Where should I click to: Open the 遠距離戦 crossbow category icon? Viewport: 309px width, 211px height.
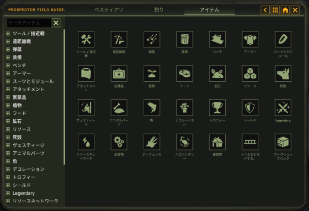[119, 39]
